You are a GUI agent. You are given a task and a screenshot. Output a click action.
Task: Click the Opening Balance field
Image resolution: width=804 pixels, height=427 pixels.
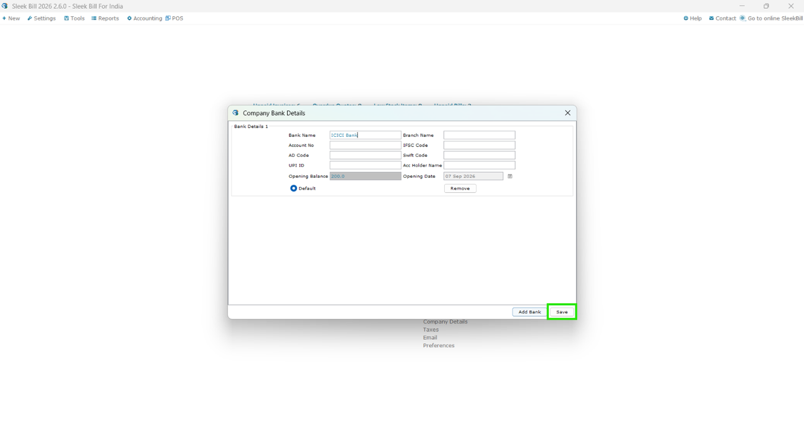click(x=365, y=176)
